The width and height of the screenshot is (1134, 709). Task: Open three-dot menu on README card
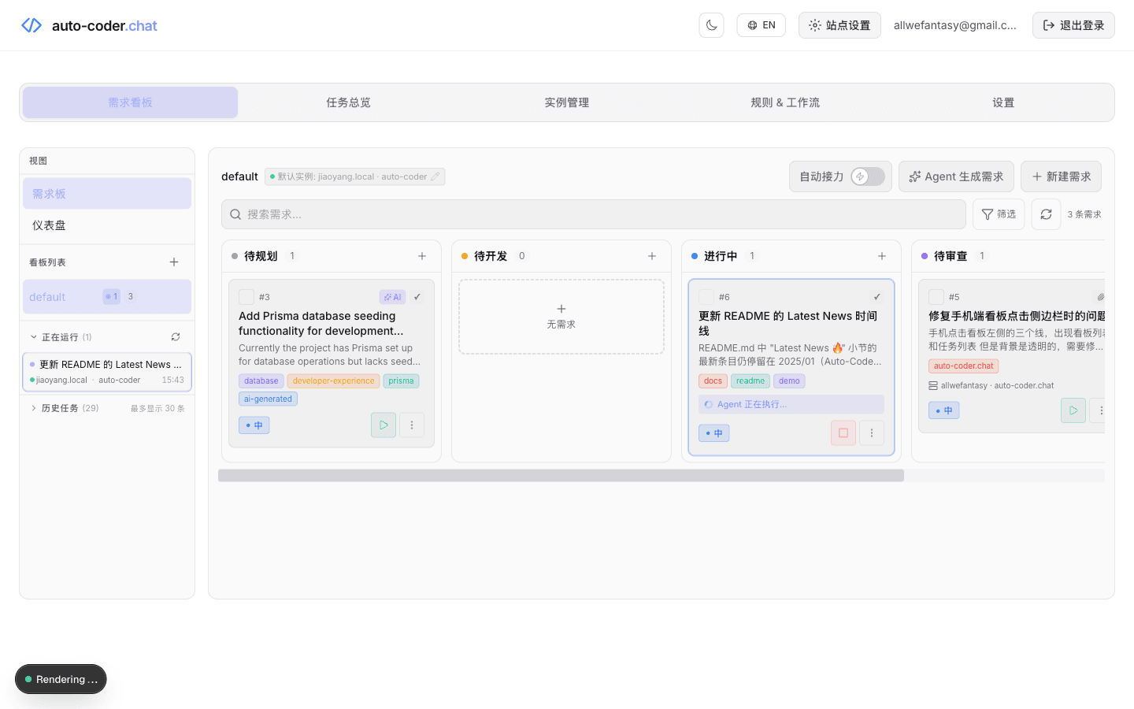pos(872,432)
